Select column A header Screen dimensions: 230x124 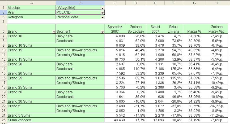[x=31, y=3]
